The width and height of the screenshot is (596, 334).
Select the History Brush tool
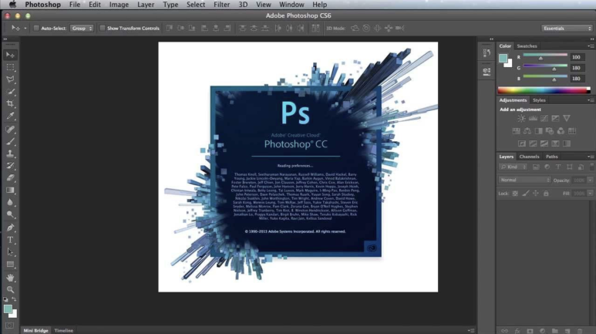10,166
